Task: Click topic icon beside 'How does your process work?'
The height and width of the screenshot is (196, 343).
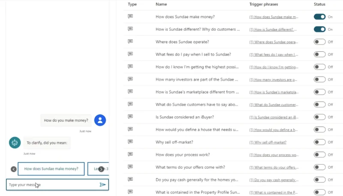Action: 130,154
